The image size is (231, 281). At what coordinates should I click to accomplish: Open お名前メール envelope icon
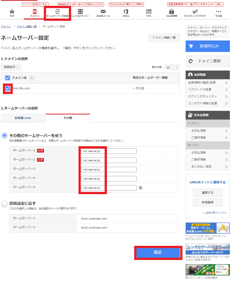click(x=103, y=13)
